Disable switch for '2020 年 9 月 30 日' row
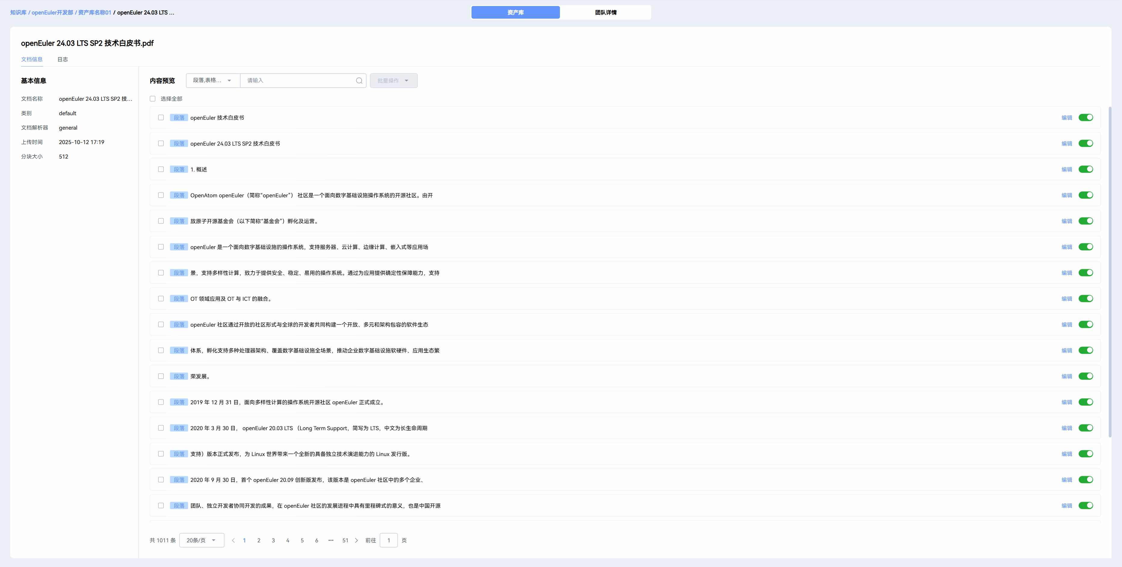The width and height of the screenshot is (1122, 567). (x=1086, y=479)
